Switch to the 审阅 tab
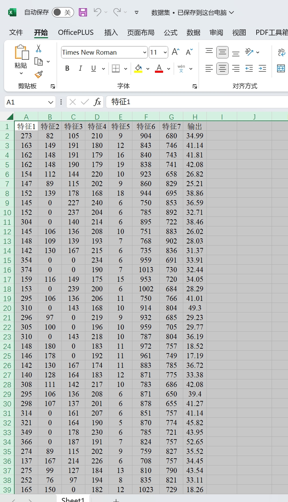This screenshot has height=502, width=288. point(216,32)
